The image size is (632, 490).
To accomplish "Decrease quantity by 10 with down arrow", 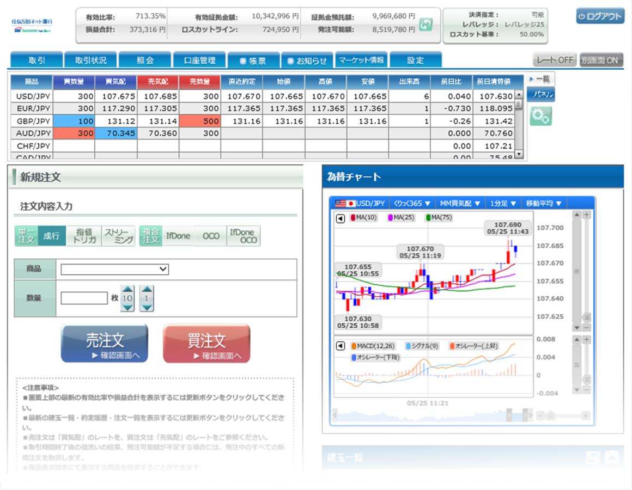I will point(127,308).
